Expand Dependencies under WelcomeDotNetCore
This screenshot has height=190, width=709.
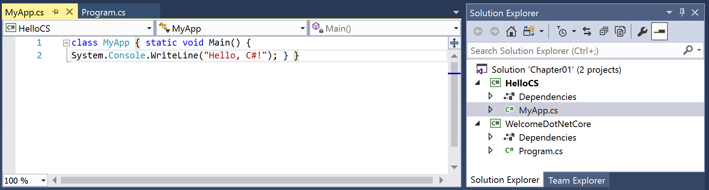[x=491, y=137]
